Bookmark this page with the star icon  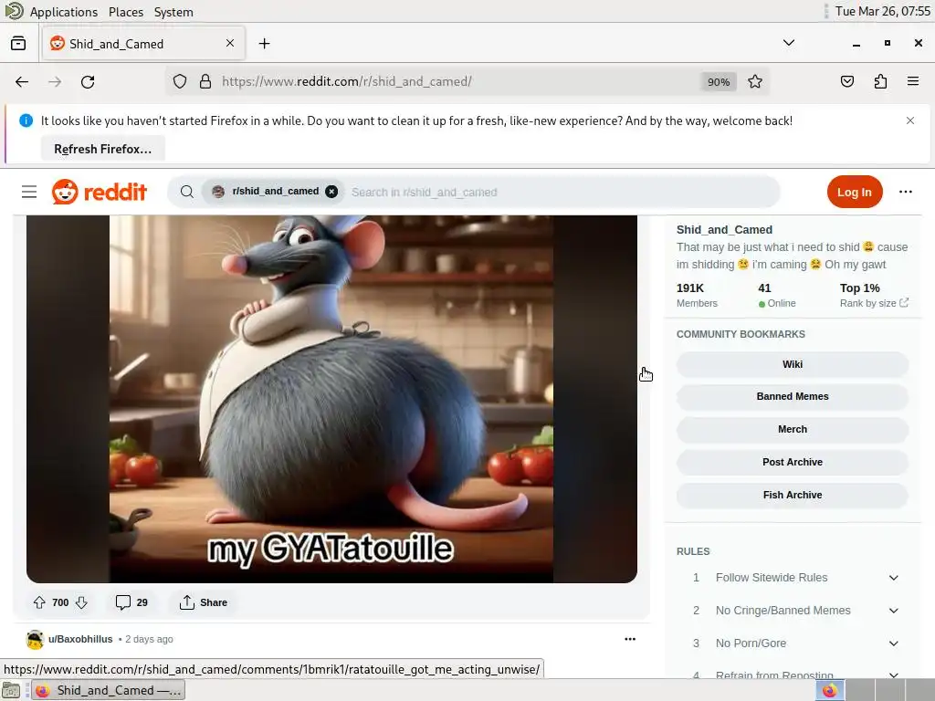755,81
